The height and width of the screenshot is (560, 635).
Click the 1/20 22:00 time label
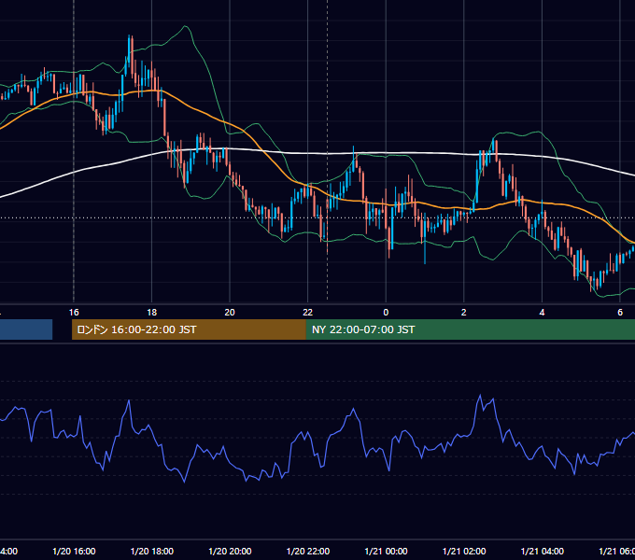[308, 551]
